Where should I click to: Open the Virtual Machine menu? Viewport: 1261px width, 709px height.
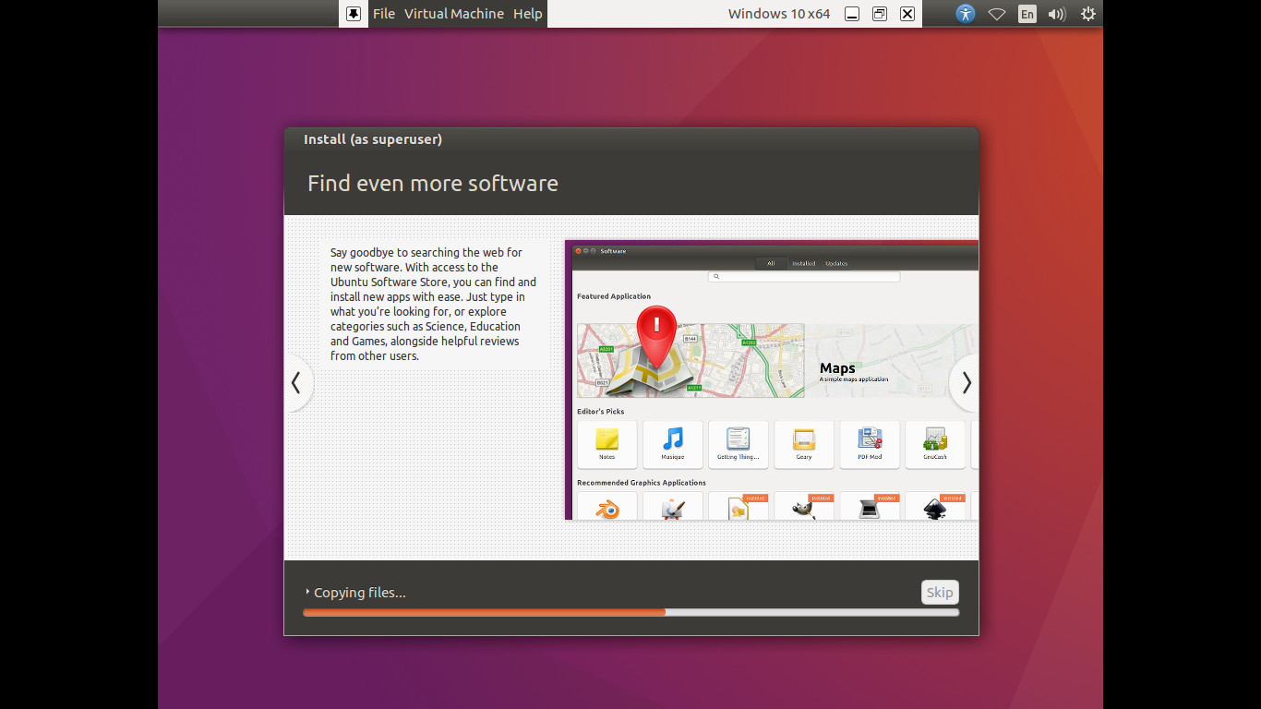pyautogui.click(x=454, y=14)
